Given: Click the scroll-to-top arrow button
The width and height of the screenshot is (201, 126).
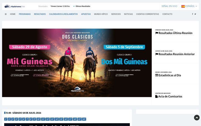Looking at the screenshot, I should [x=197, y=118].
